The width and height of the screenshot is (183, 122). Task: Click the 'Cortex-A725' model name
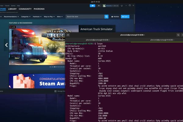point(104,96)
